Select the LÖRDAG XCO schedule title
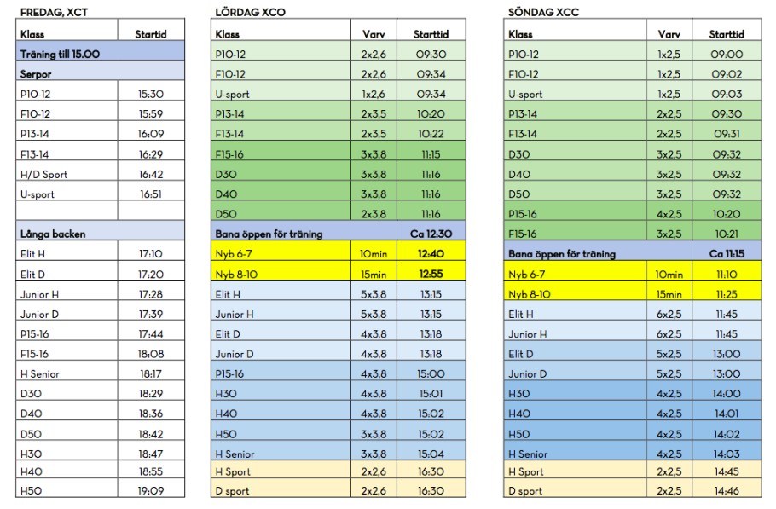 (251, 13)
